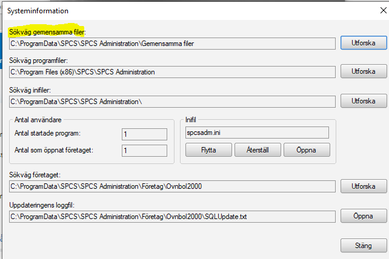Select the Sökväg programfiler path field
This screenshot has width=389, height=259.
(x=172, y=72)
